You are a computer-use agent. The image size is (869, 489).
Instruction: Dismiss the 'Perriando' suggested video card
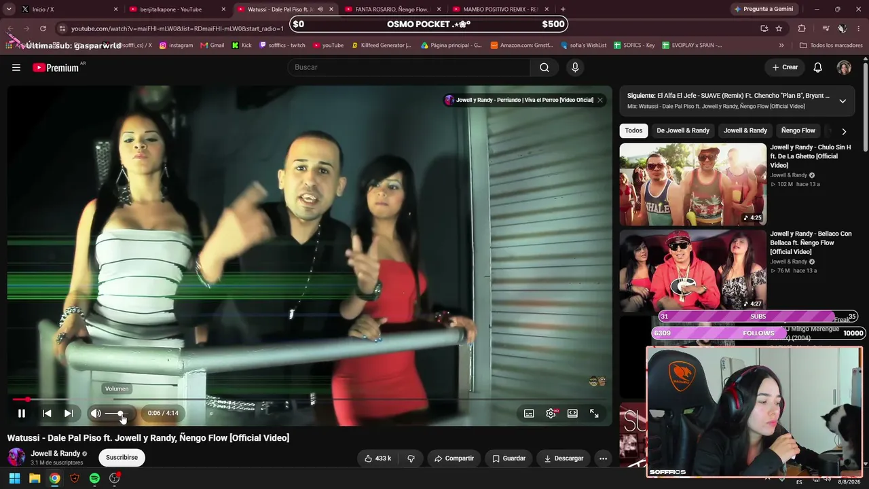[600, 100]
